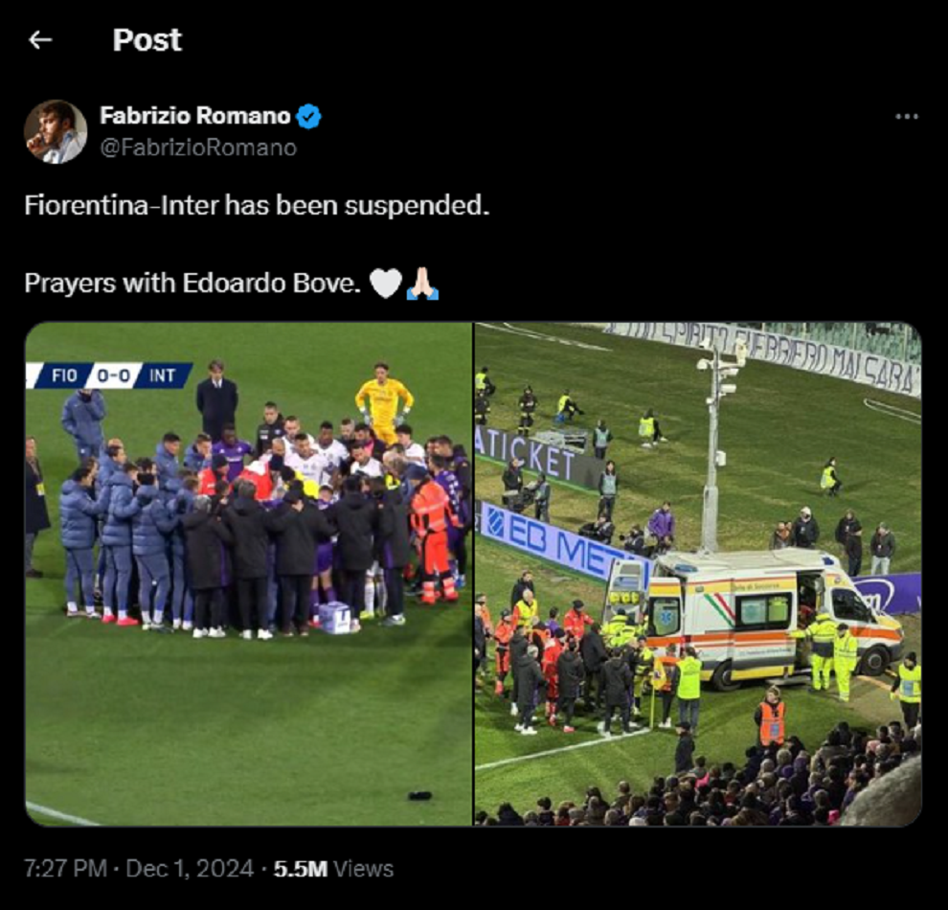Open the right photo with the ambulance
948x910 pixels.
tap(698, 574)
